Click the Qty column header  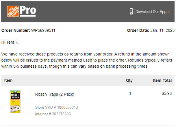click(x=129, y=81)
